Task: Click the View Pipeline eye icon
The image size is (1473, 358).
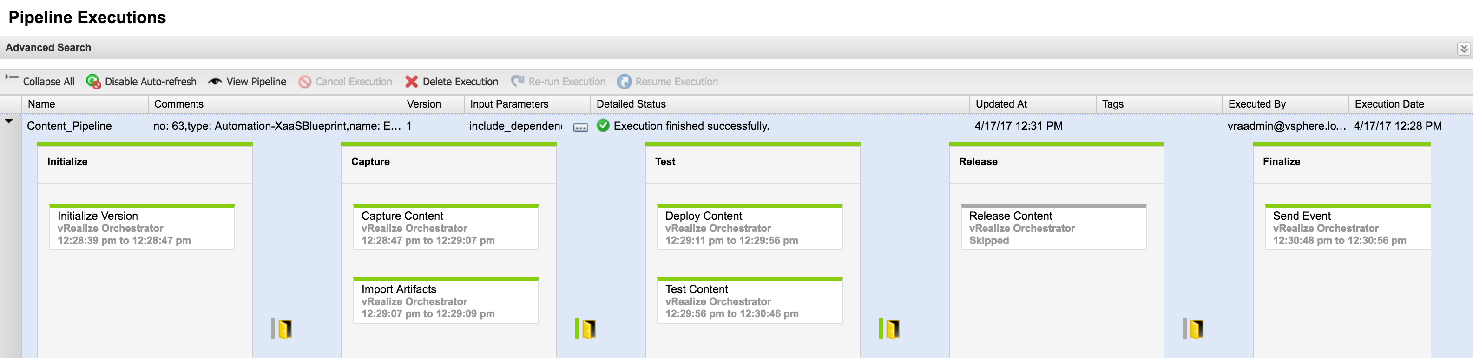Action: click(x=215, y=82)
